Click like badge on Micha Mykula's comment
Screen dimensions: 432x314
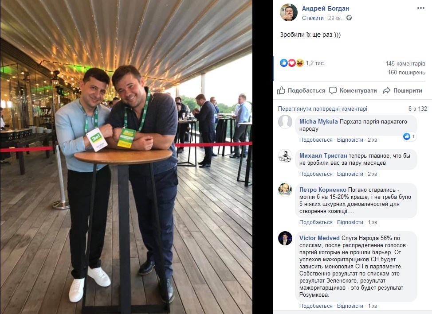(409, 136)
